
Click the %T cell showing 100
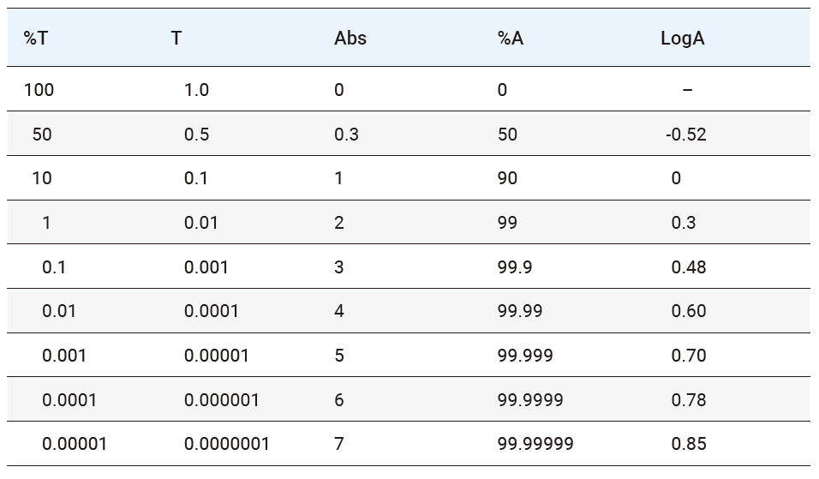click(39, 90)
